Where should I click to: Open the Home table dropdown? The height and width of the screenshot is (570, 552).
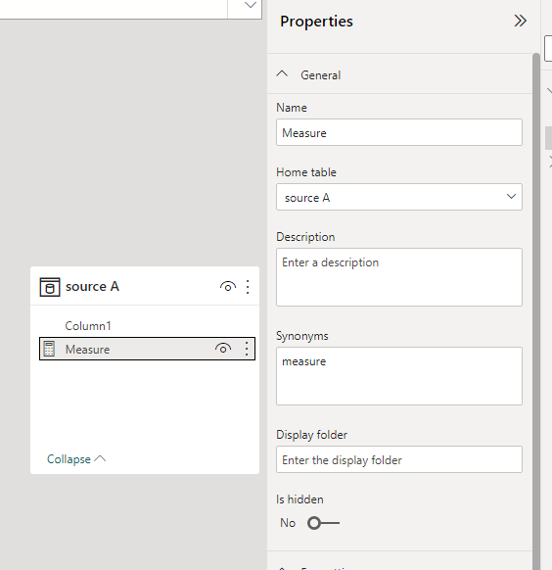tap(399, 197)
